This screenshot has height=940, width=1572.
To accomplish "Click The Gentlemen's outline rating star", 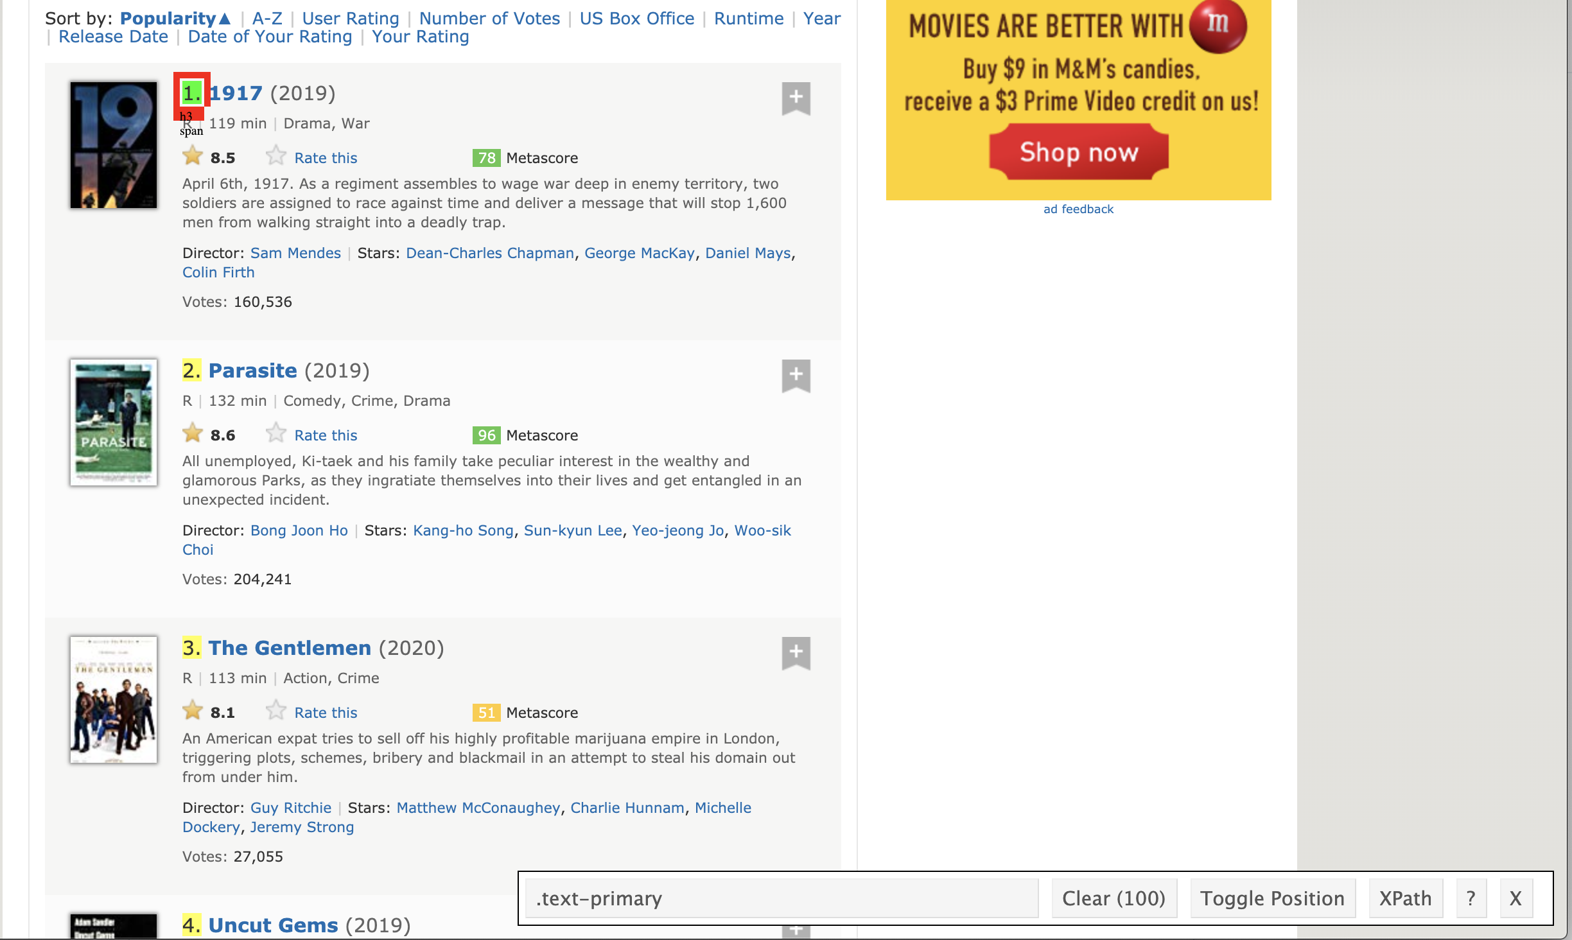I will [276, 711].
